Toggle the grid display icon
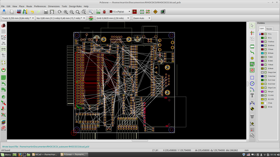This screenshot has width=280, height=157. pos(3,31)
